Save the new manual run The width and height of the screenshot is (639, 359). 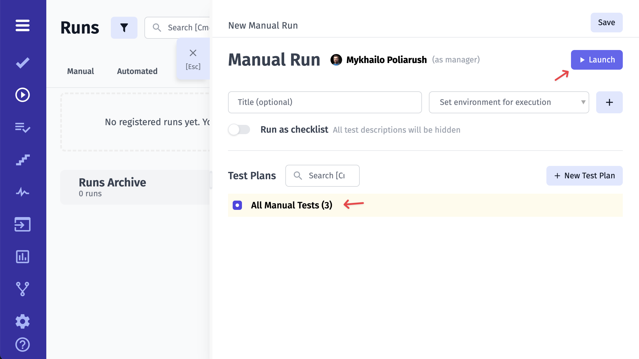(606, 22)
